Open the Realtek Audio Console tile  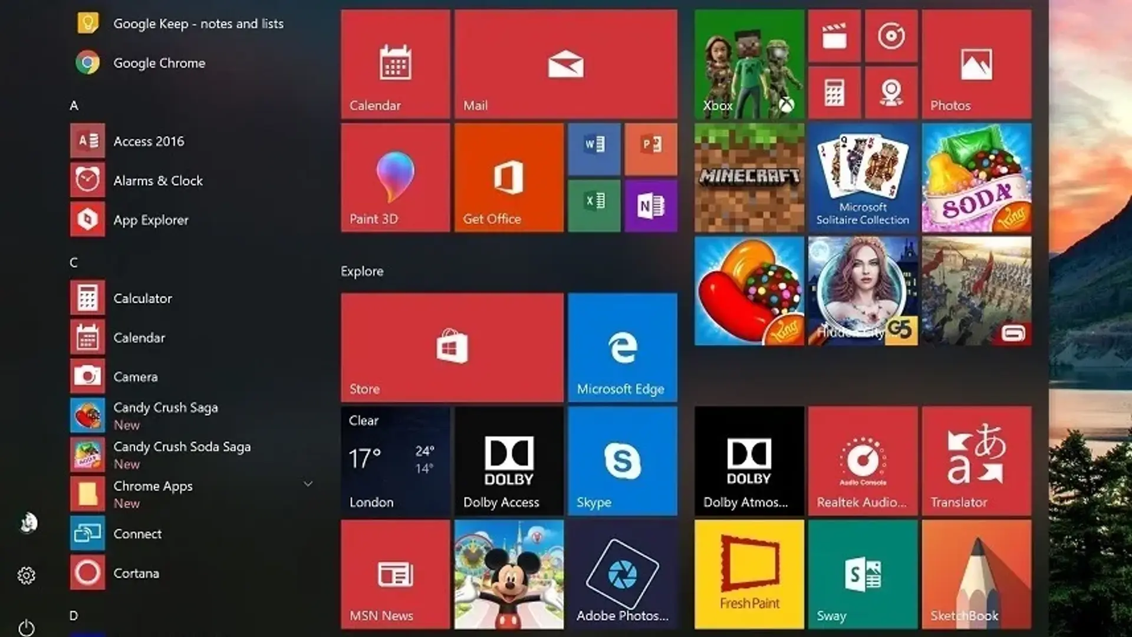863,461
